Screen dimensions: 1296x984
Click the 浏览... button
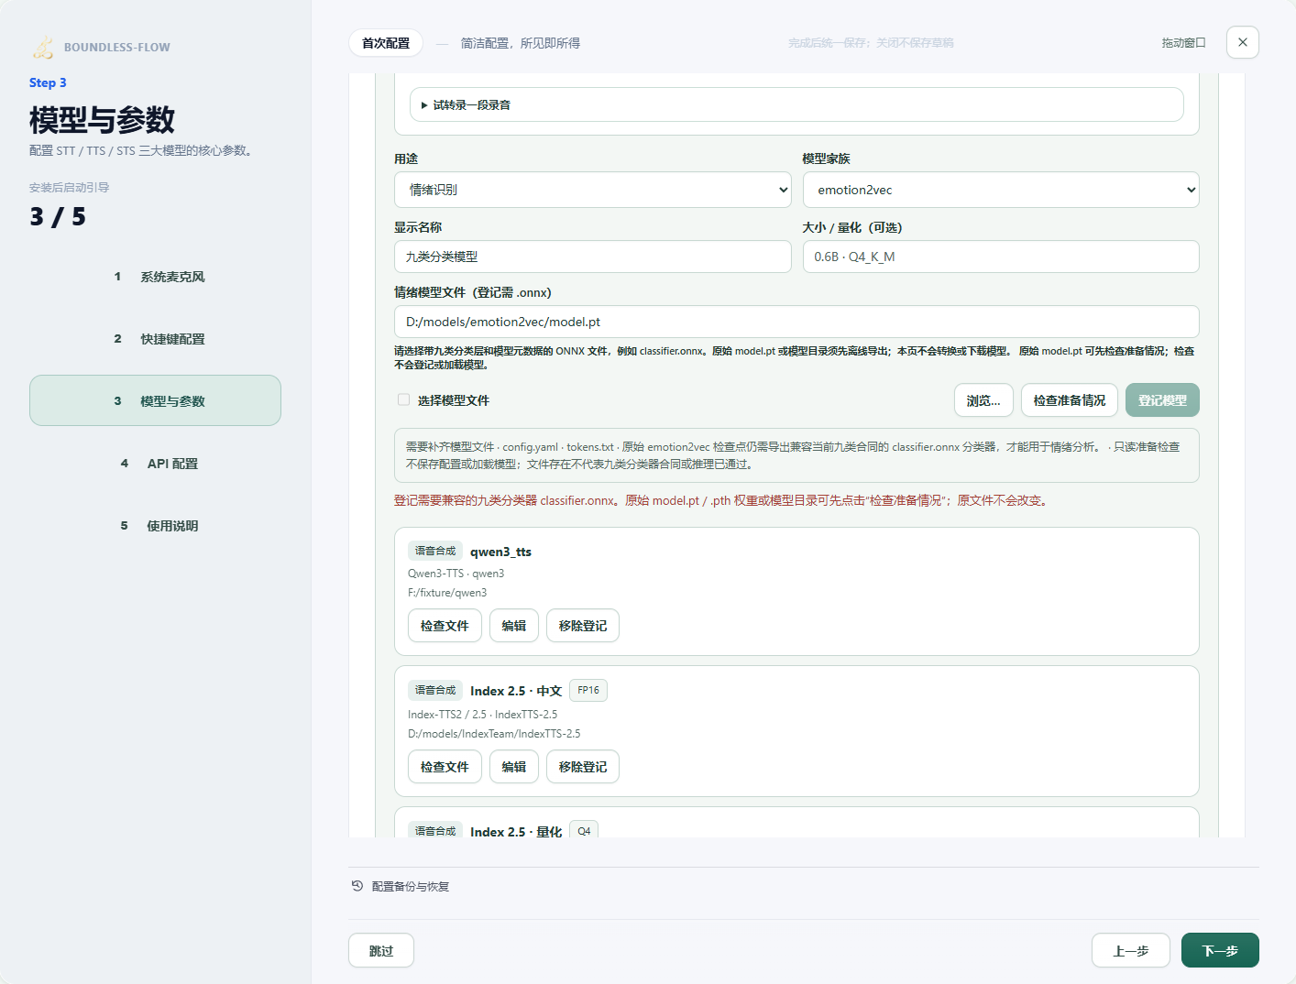(x=983, y=400)
